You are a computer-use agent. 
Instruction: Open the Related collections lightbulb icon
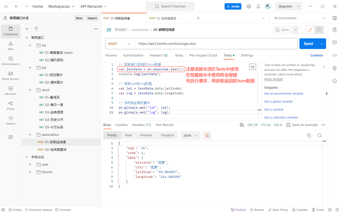click(335, 68)
